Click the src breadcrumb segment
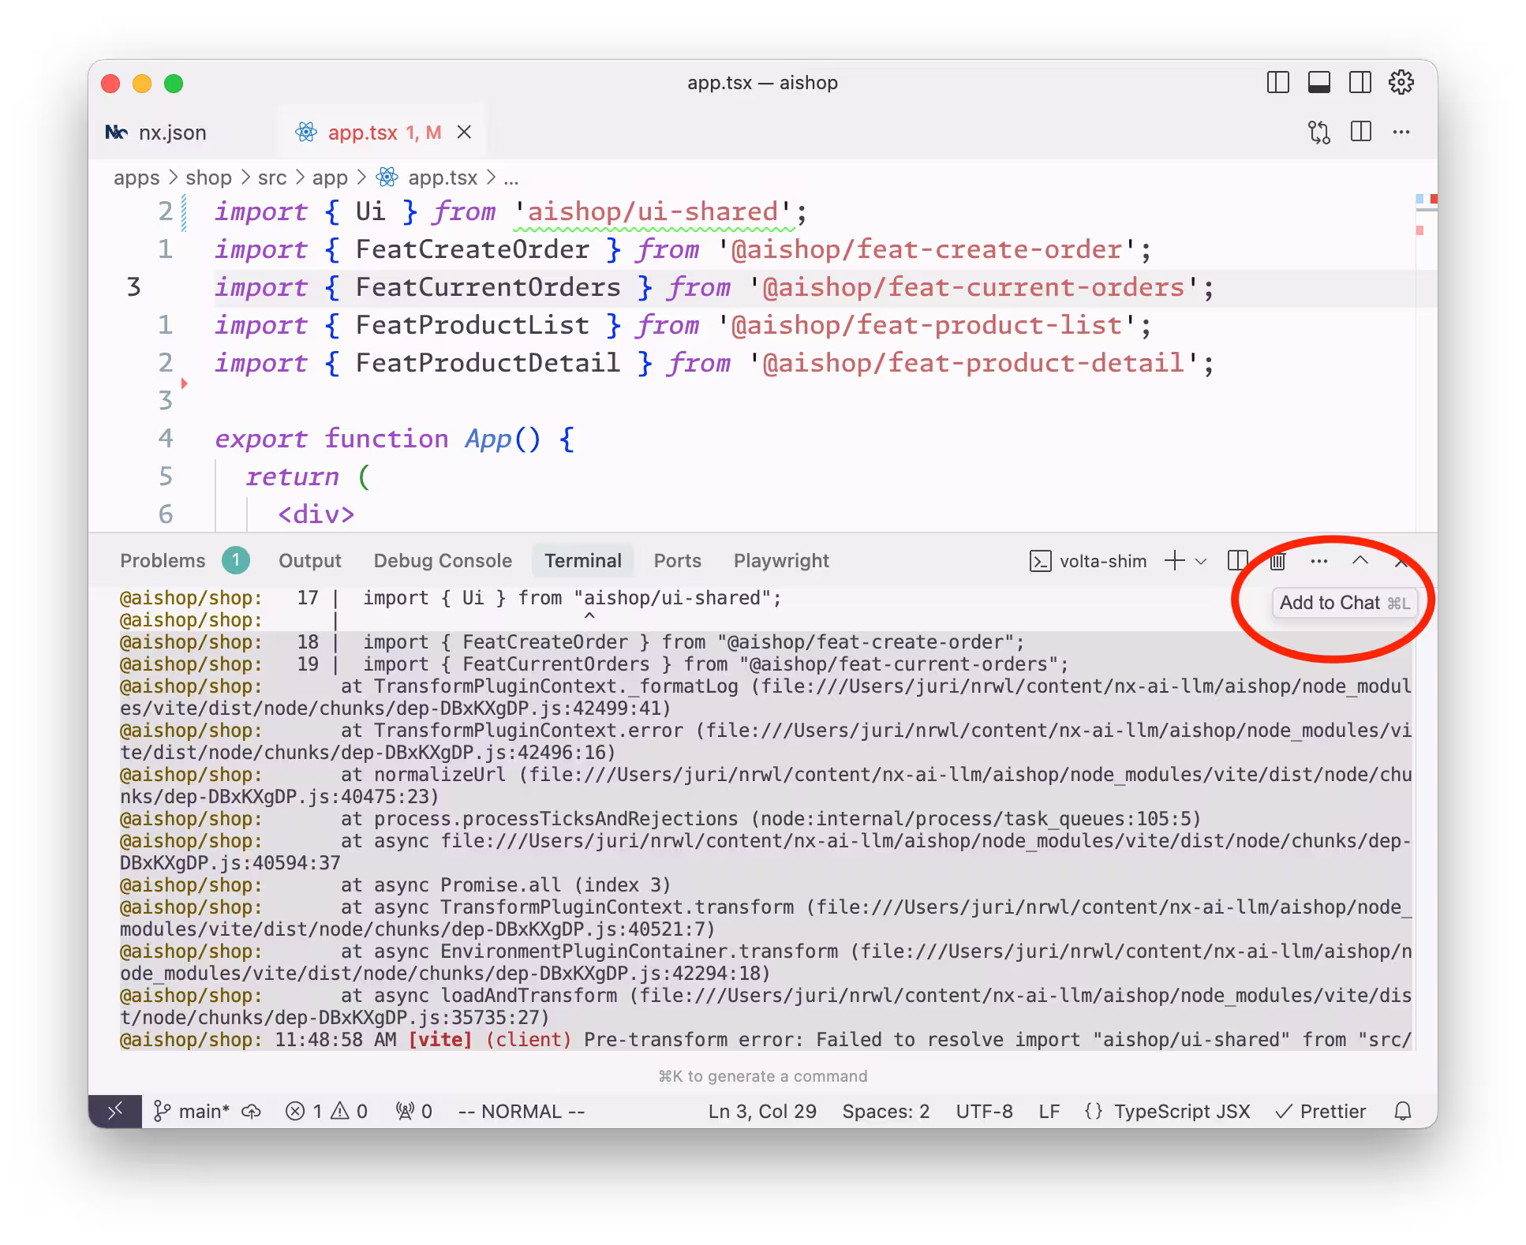Image resolution: width=1526 pixels, height=1245 pixels. 271,178
